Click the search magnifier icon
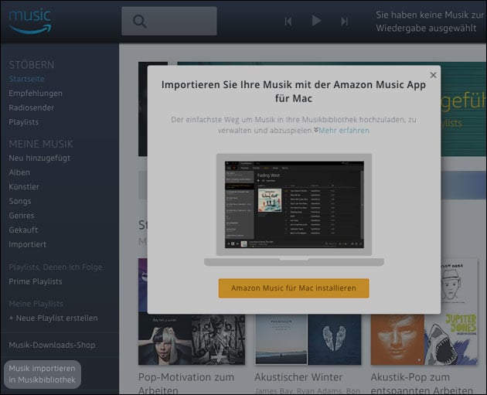The image size is (487, 395). pos(139,22)
